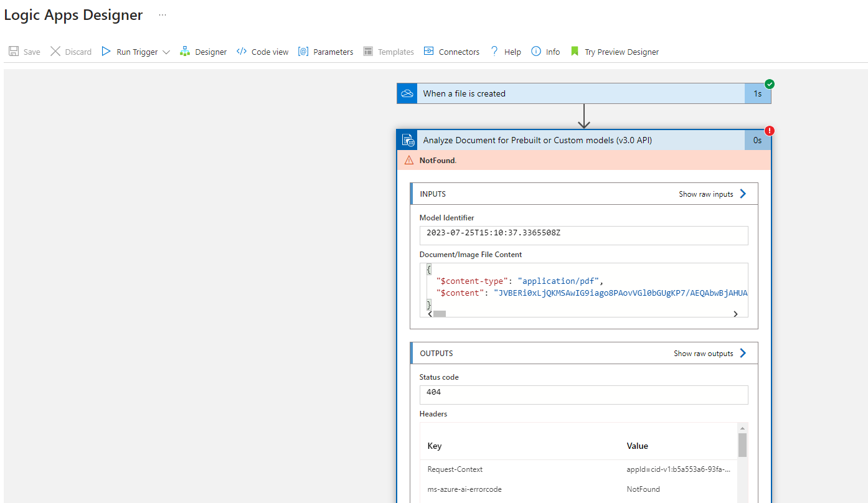Click the NotFound header value cell
868x503 pixels.
pyautogui.click(x=643, y=489)
